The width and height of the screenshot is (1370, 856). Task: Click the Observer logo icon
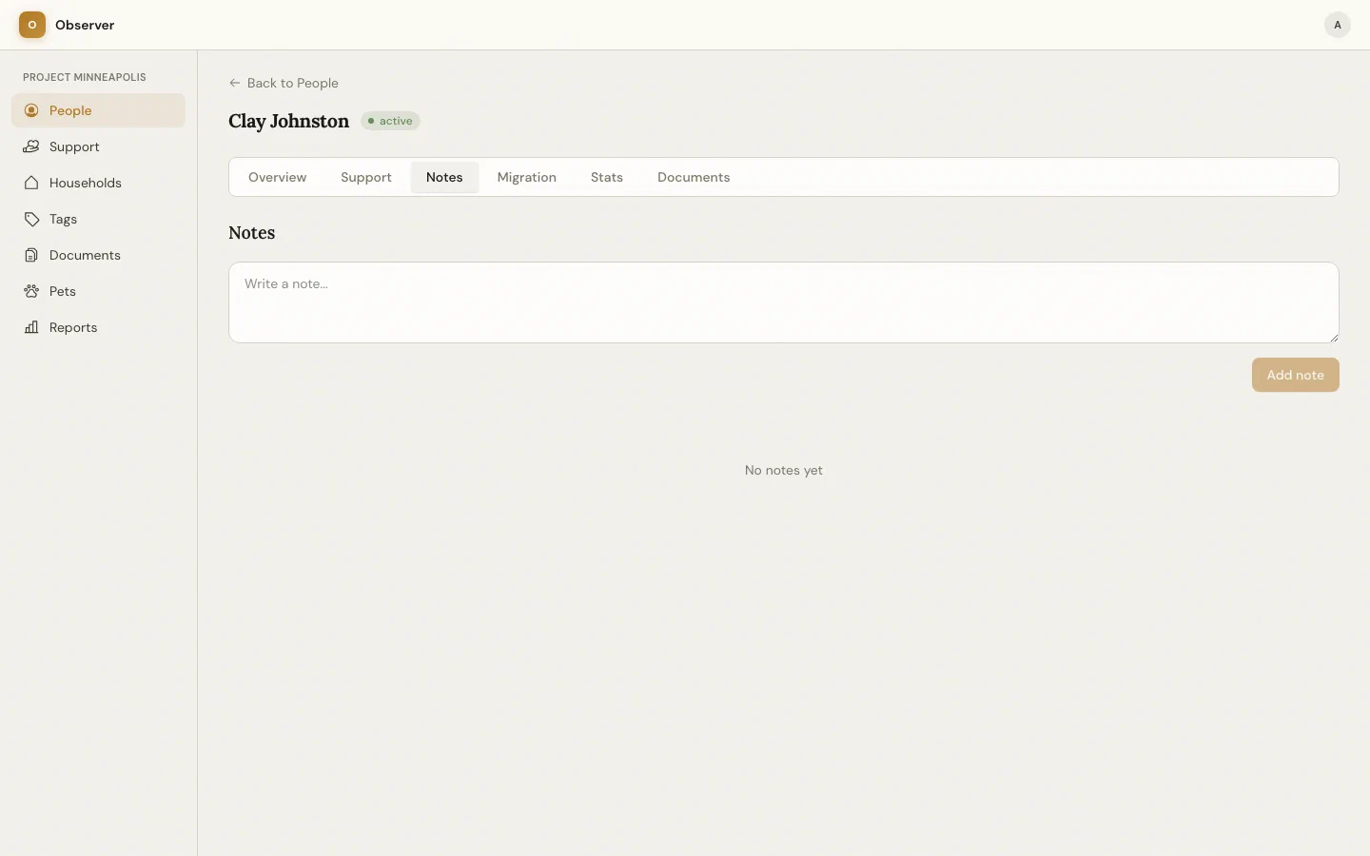(x=32, y=25)
